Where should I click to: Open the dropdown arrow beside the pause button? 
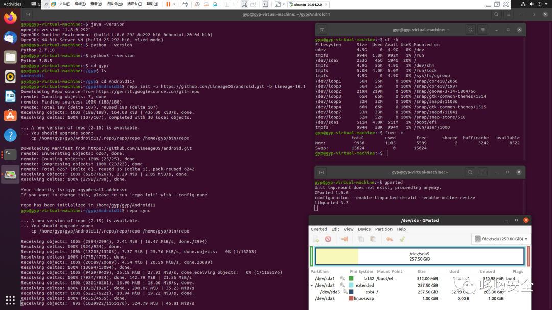click(x=174, y=4)
